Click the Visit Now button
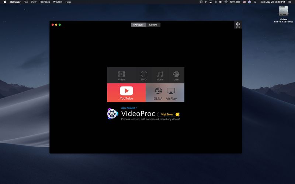 click(169, 114)
